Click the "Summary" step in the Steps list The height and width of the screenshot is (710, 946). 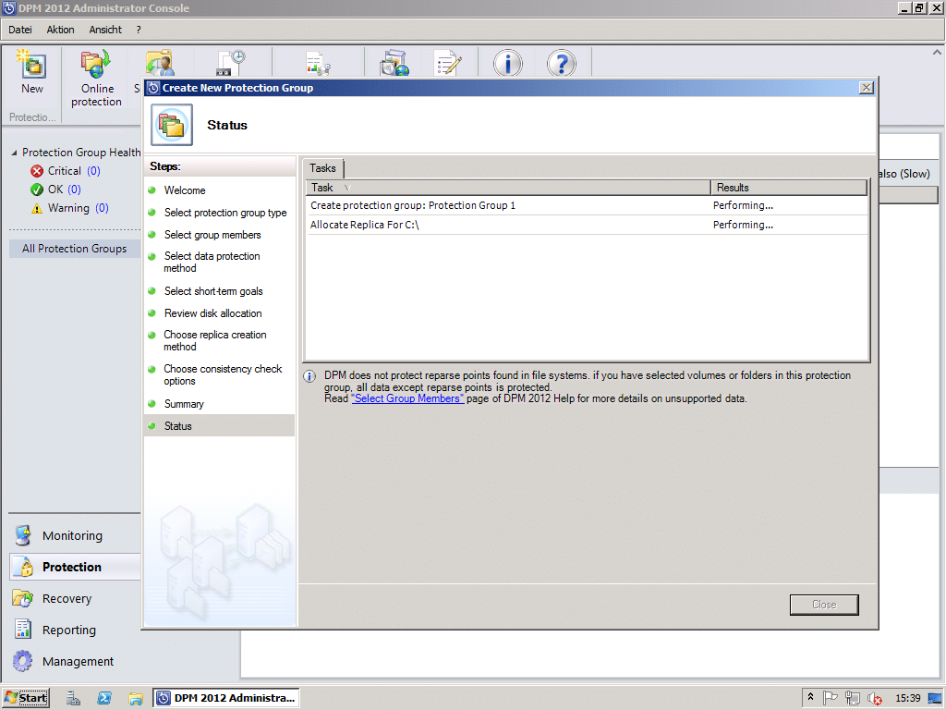(x=184, y=404)
